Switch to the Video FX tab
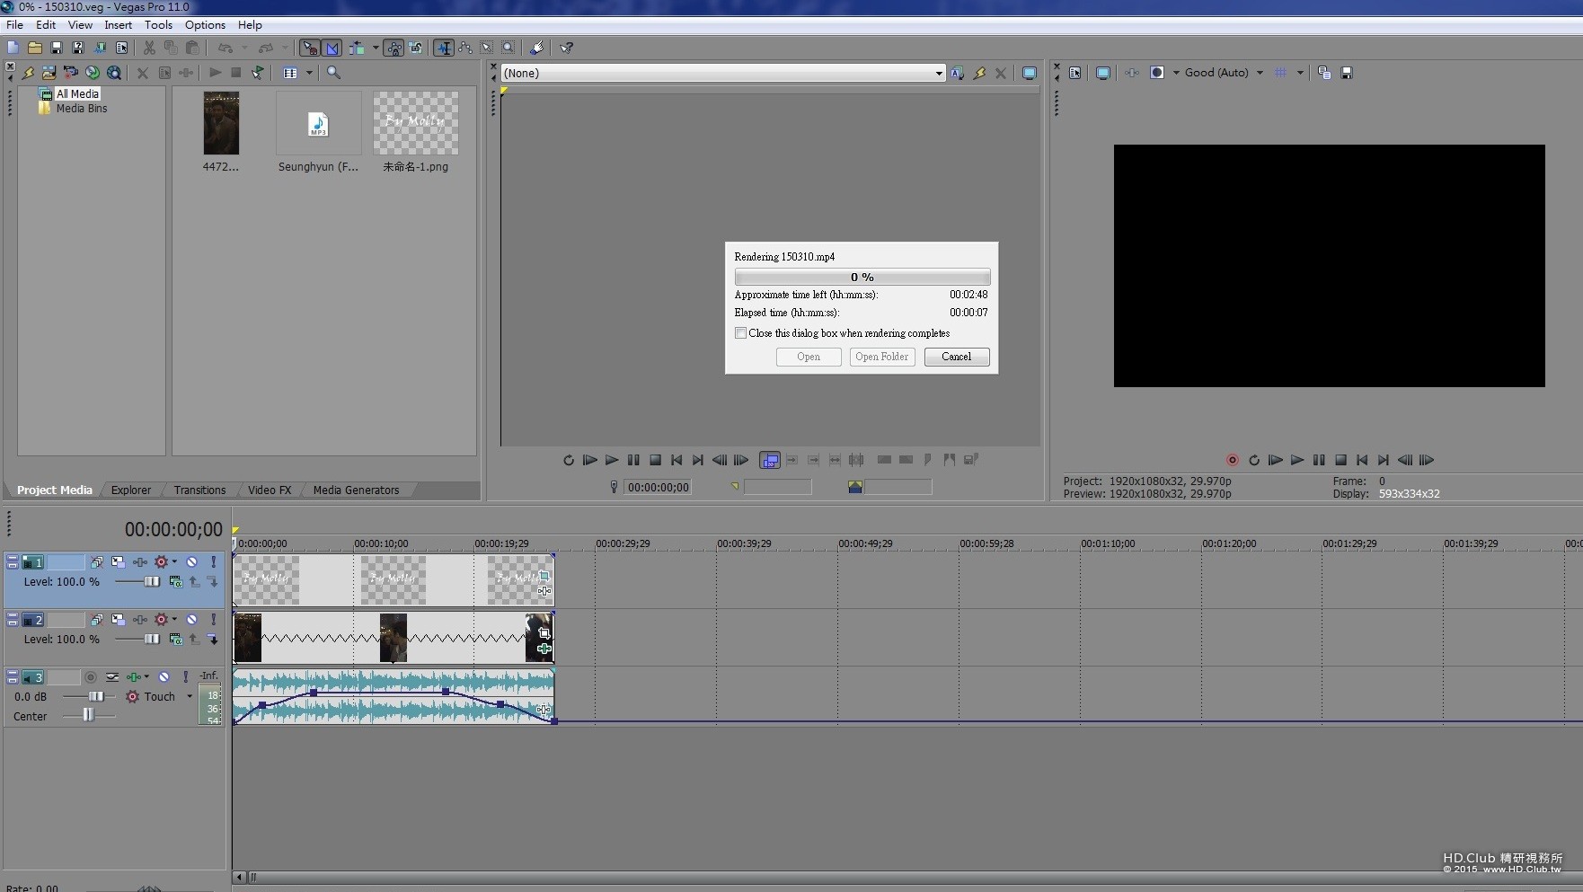 269,490
